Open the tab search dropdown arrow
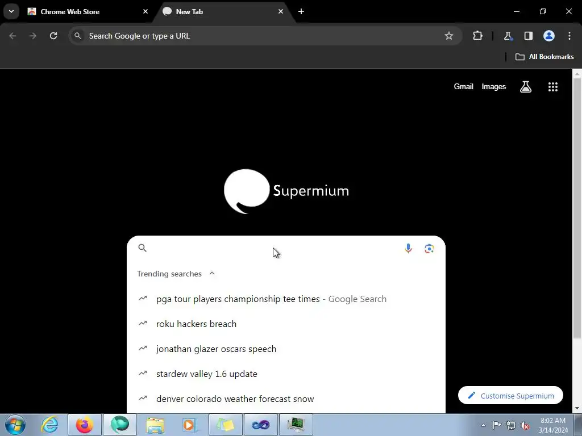Viewport: 582px width, 436px height. click(11, 11)
